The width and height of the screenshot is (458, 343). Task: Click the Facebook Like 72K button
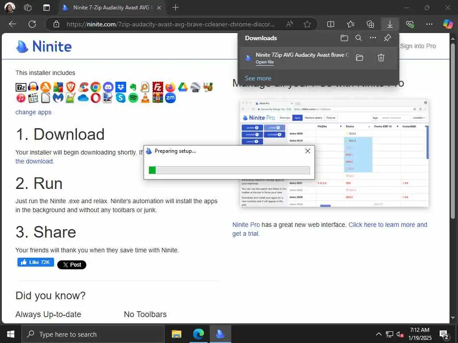[36, 262]
